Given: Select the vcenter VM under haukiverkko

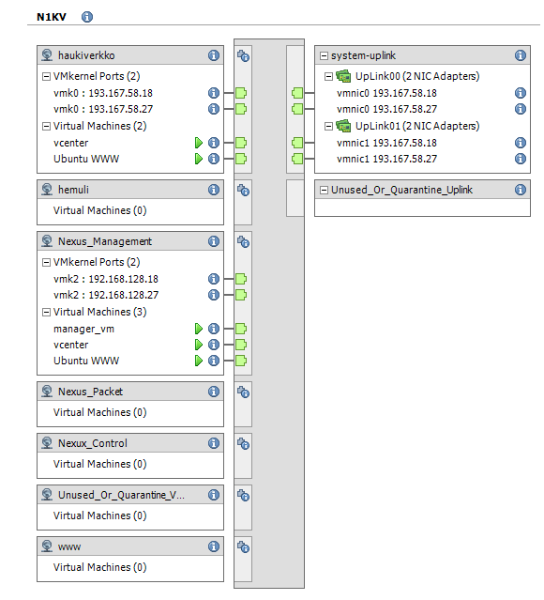Looking at the screenshot, I should click(x=70, y=143).
